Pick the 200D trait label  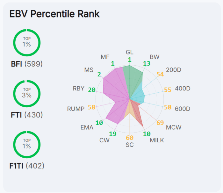(173, 70)
